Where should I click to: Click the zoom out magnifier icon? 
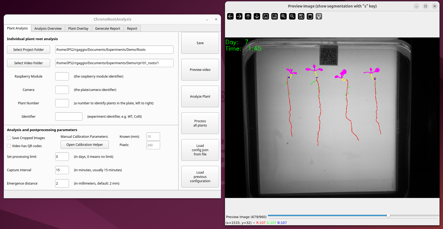292,16
